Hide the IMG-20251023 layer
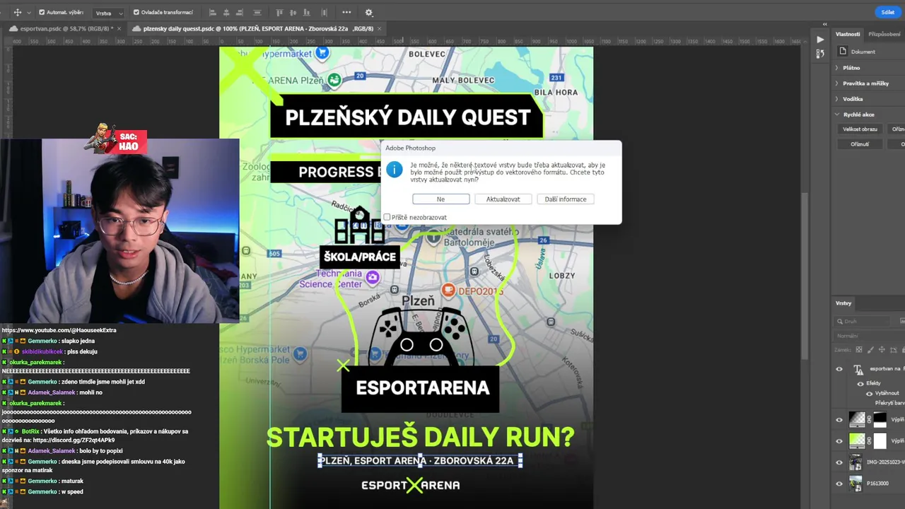The width and height of the screenshot is (905, 509). [x=839, y=462]
